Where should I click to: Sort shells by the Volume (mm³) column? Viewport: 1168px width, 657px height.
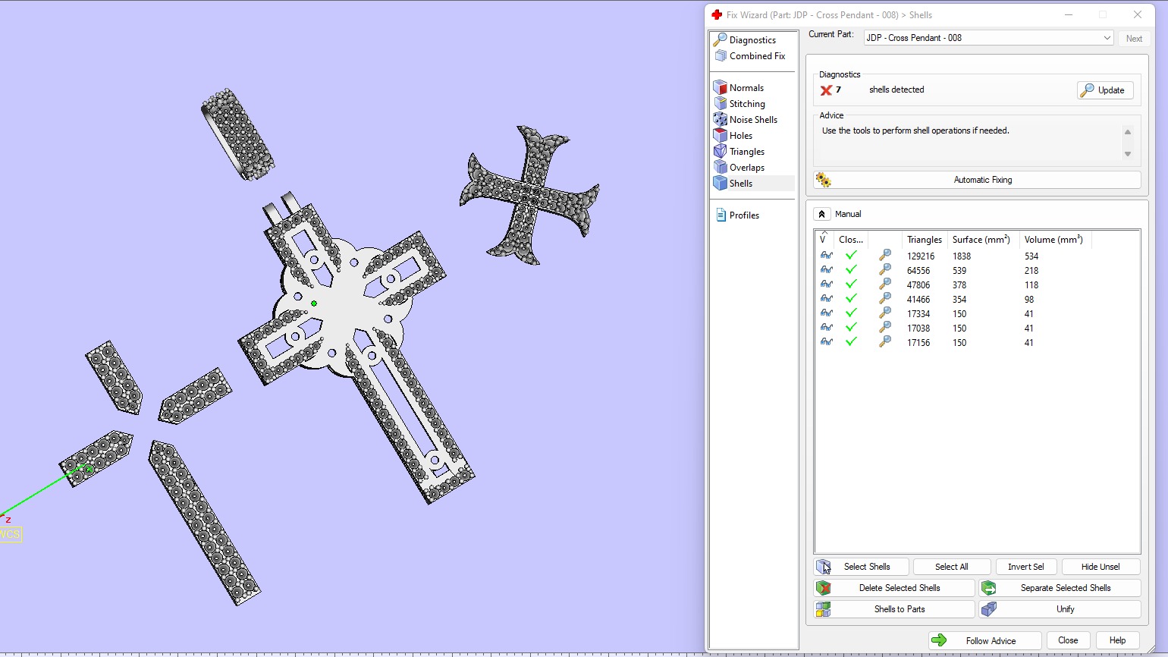(x=1054, y=240)
